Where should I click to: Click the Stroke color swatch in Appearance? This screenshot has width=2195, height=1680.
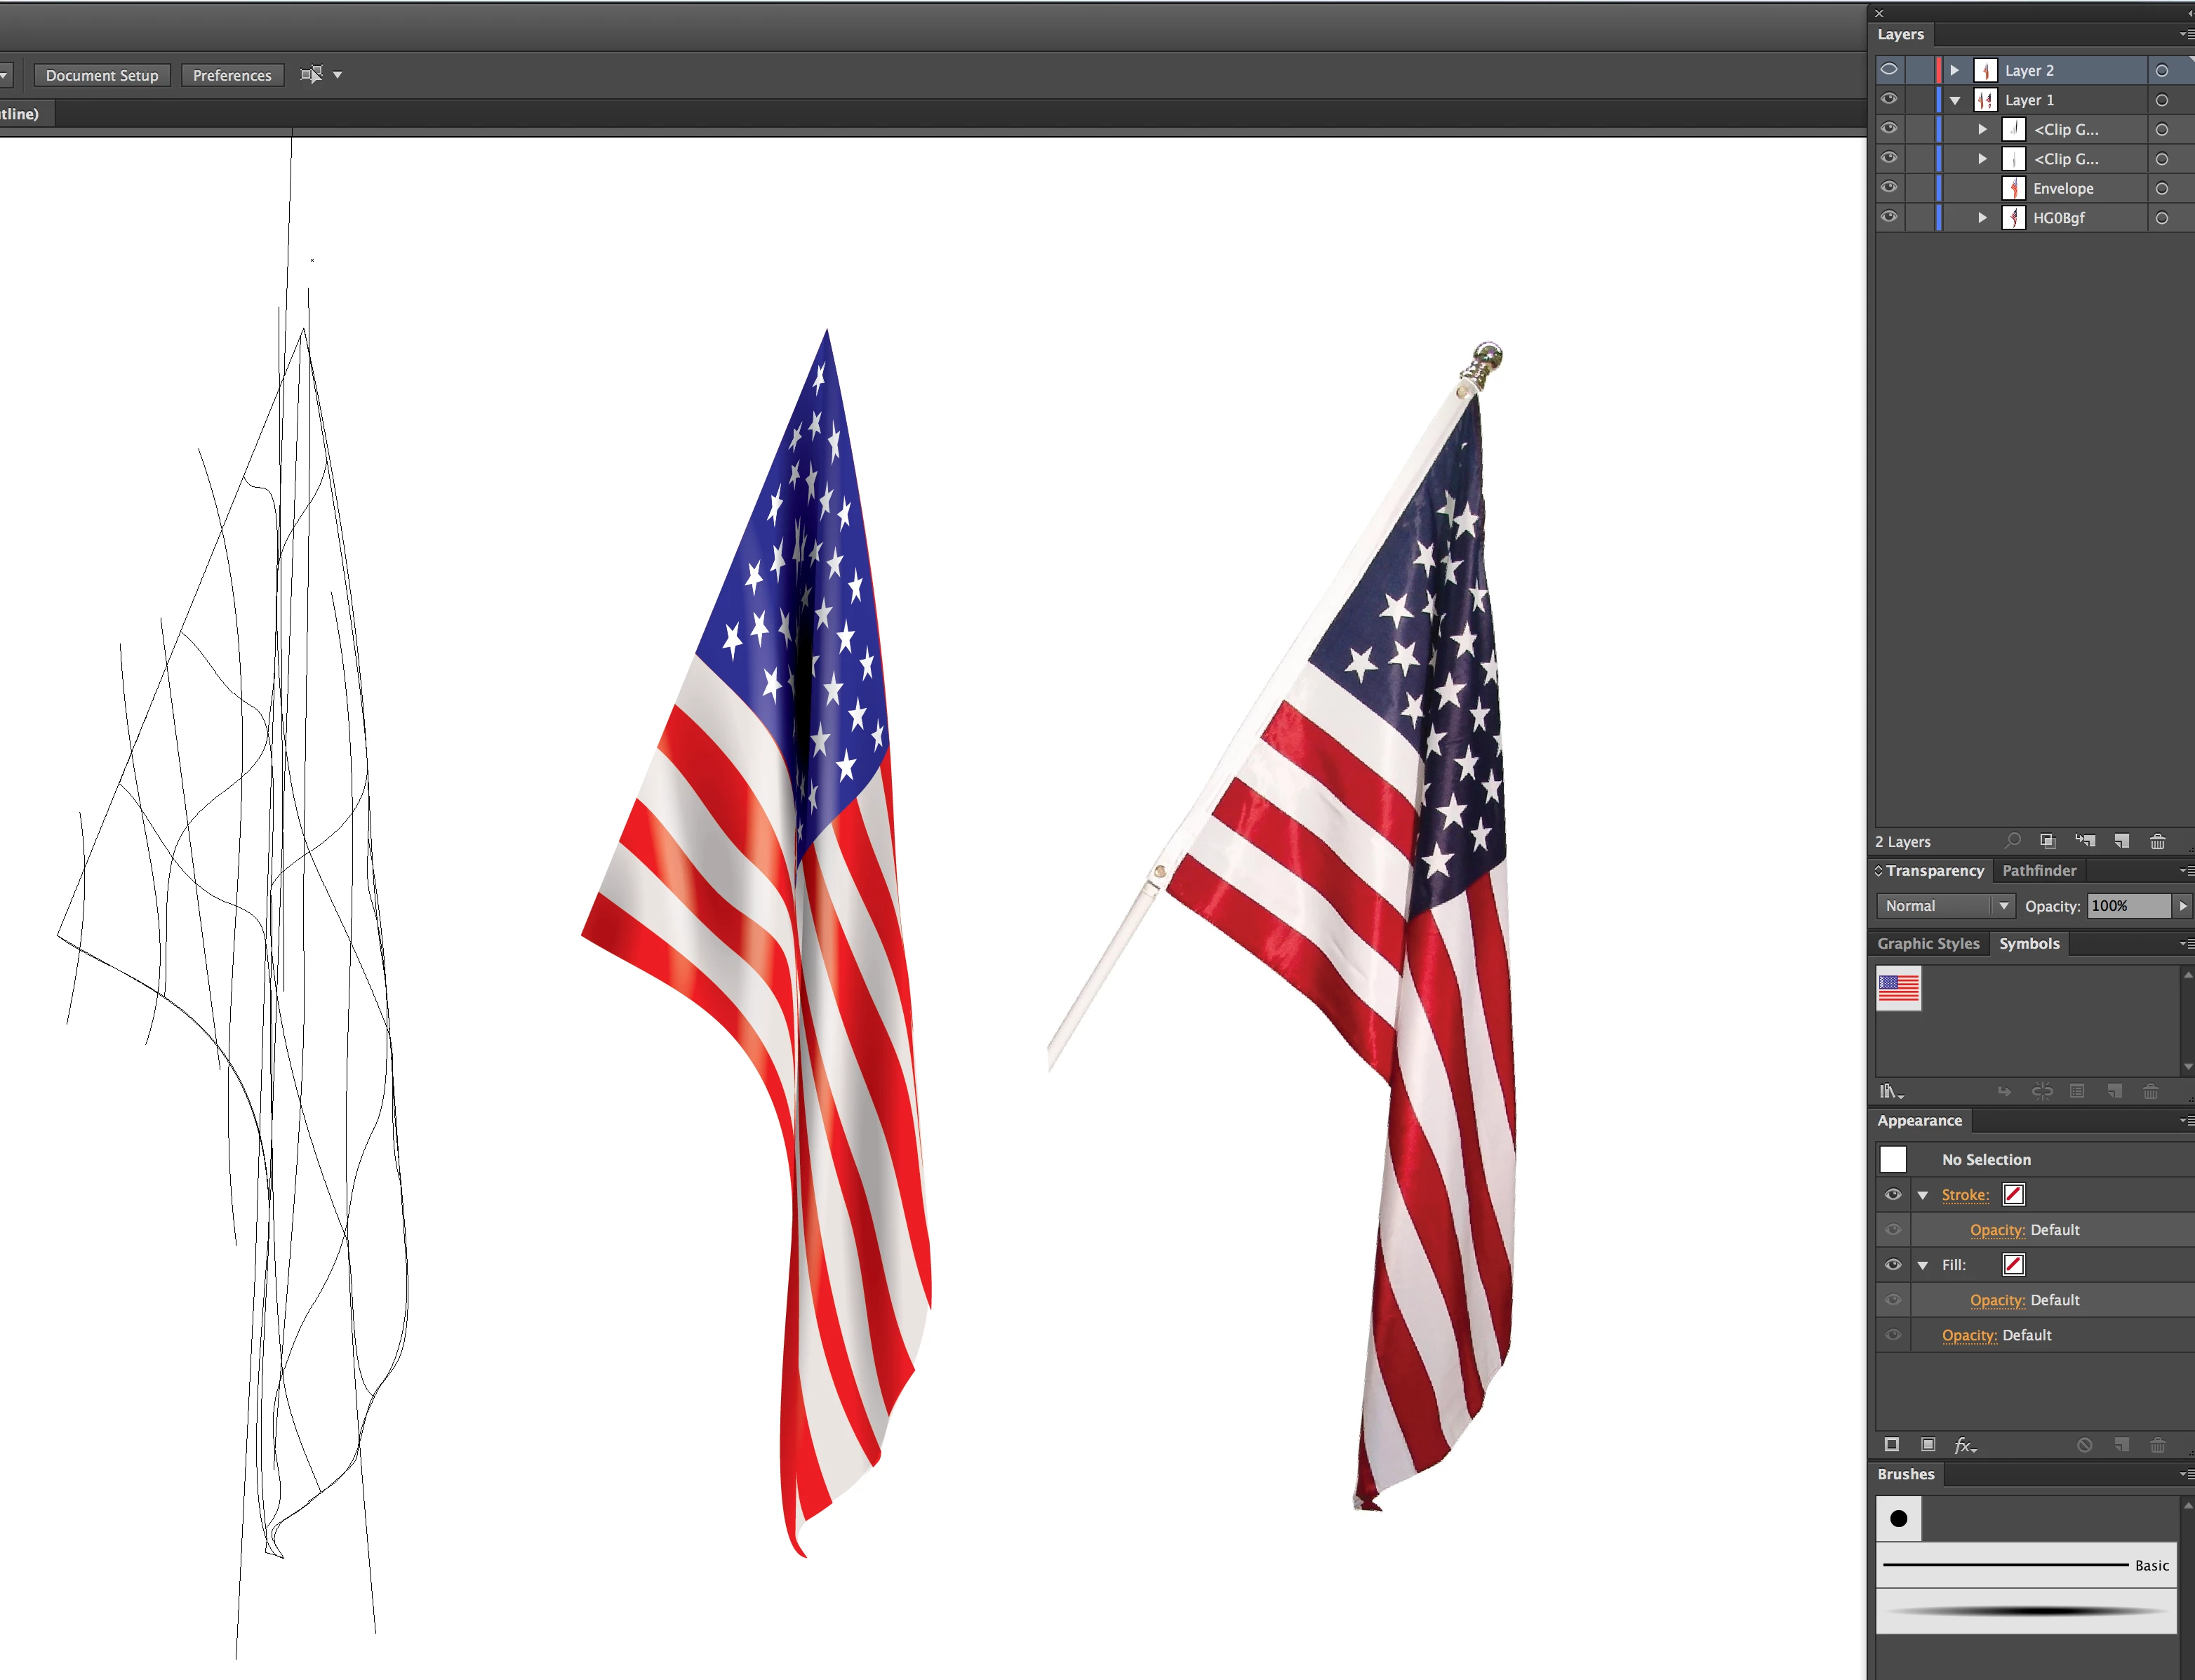(2013, 1195)
